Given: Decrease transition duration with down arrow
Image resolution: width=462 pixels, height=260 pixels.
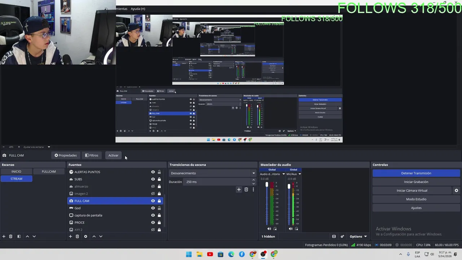Looking at the screenshot, I should tap(253, 183).
